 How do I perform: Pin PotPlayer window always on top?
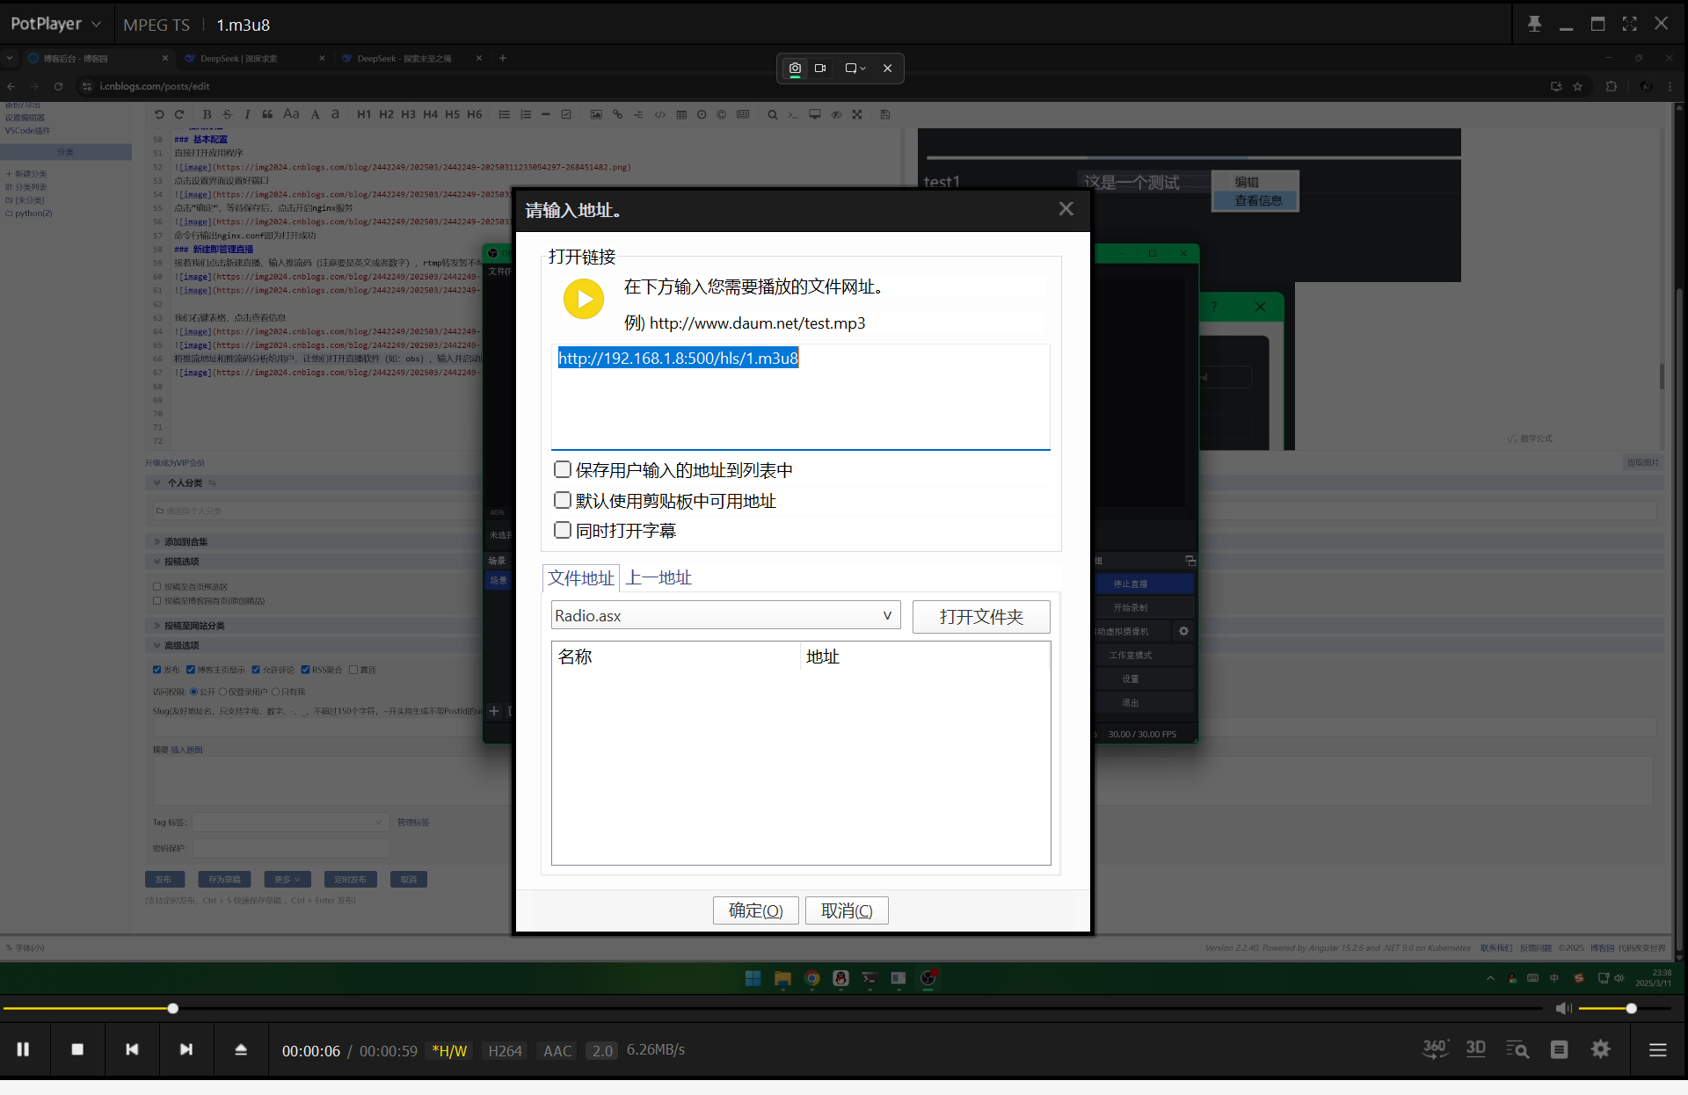pos(1534,24)
